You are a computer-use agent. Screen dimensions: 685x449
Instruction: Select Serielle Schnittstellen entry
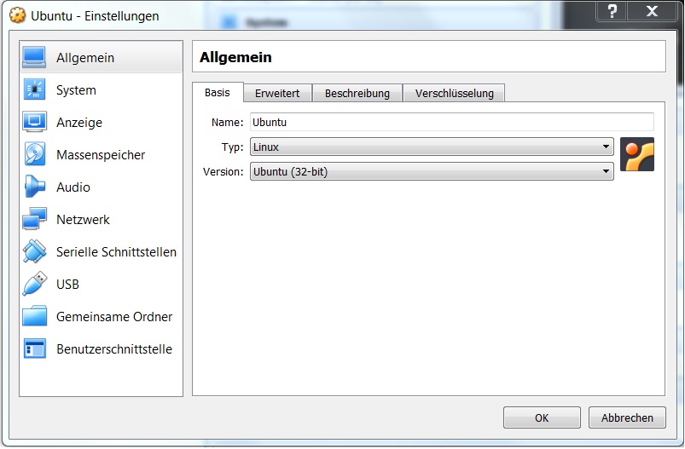101,252
